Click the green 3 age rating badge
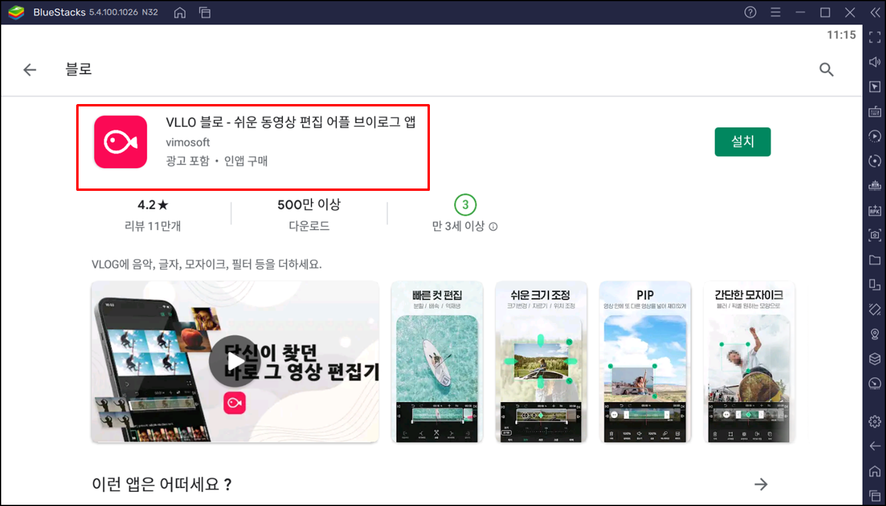 coord(465,205)
